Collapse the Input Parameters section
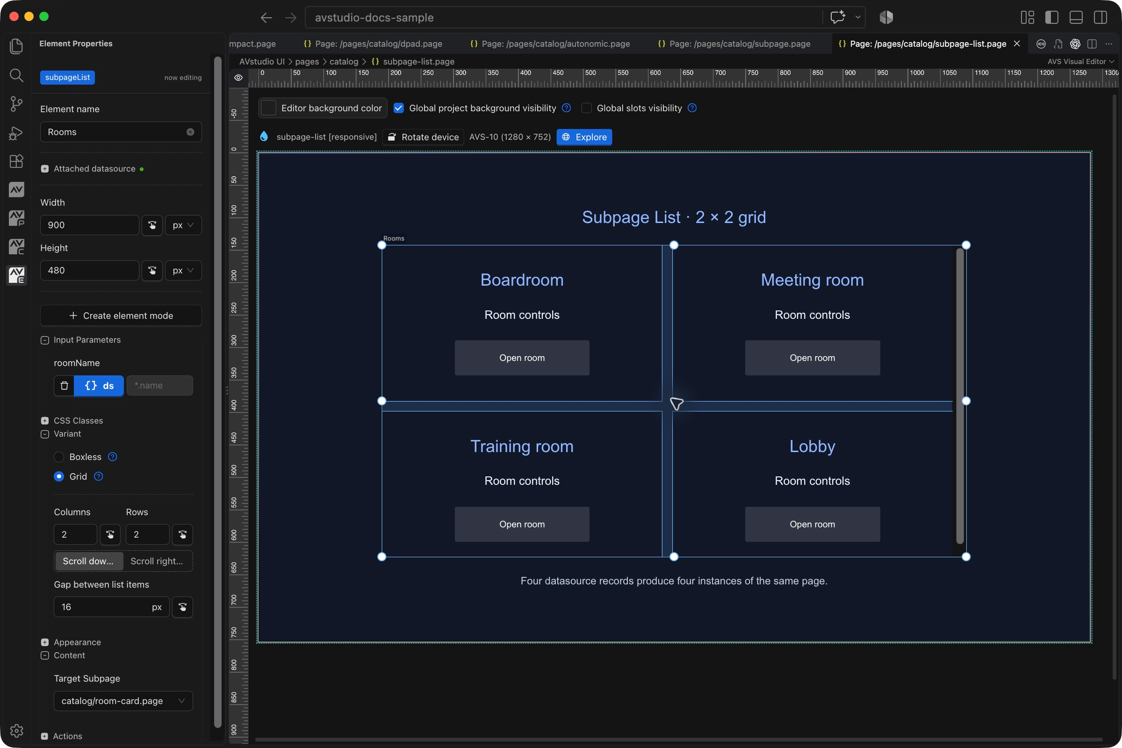1122x748 pixels. 45,340
